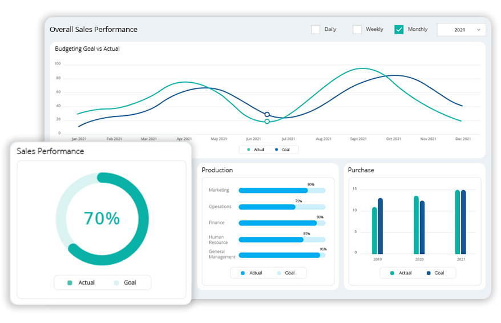The image size is (501, 323).
Task: Click Actual legend swatch in Sales Performance
Action: click(70, 282)
